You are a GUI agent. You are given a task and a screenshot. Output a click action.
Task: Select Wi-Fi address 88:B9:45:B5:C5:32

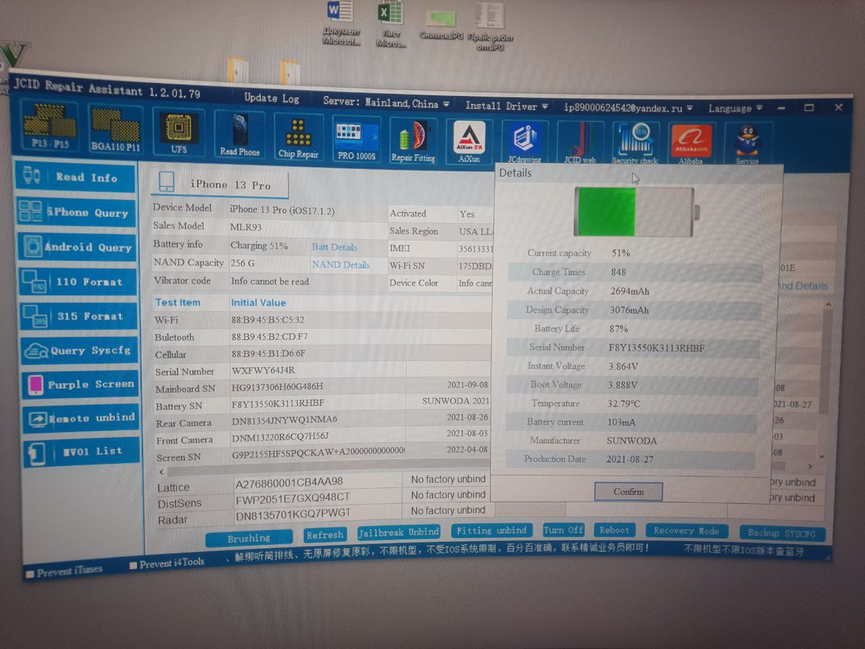[268, 320]
